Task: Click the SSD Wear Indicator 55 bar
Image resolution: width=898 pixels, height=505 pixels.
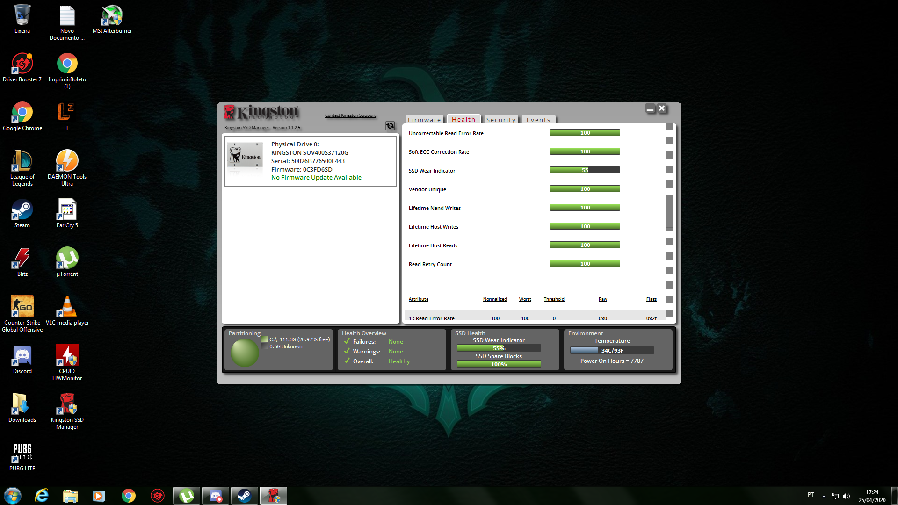Action: click(x=585, y=170)
